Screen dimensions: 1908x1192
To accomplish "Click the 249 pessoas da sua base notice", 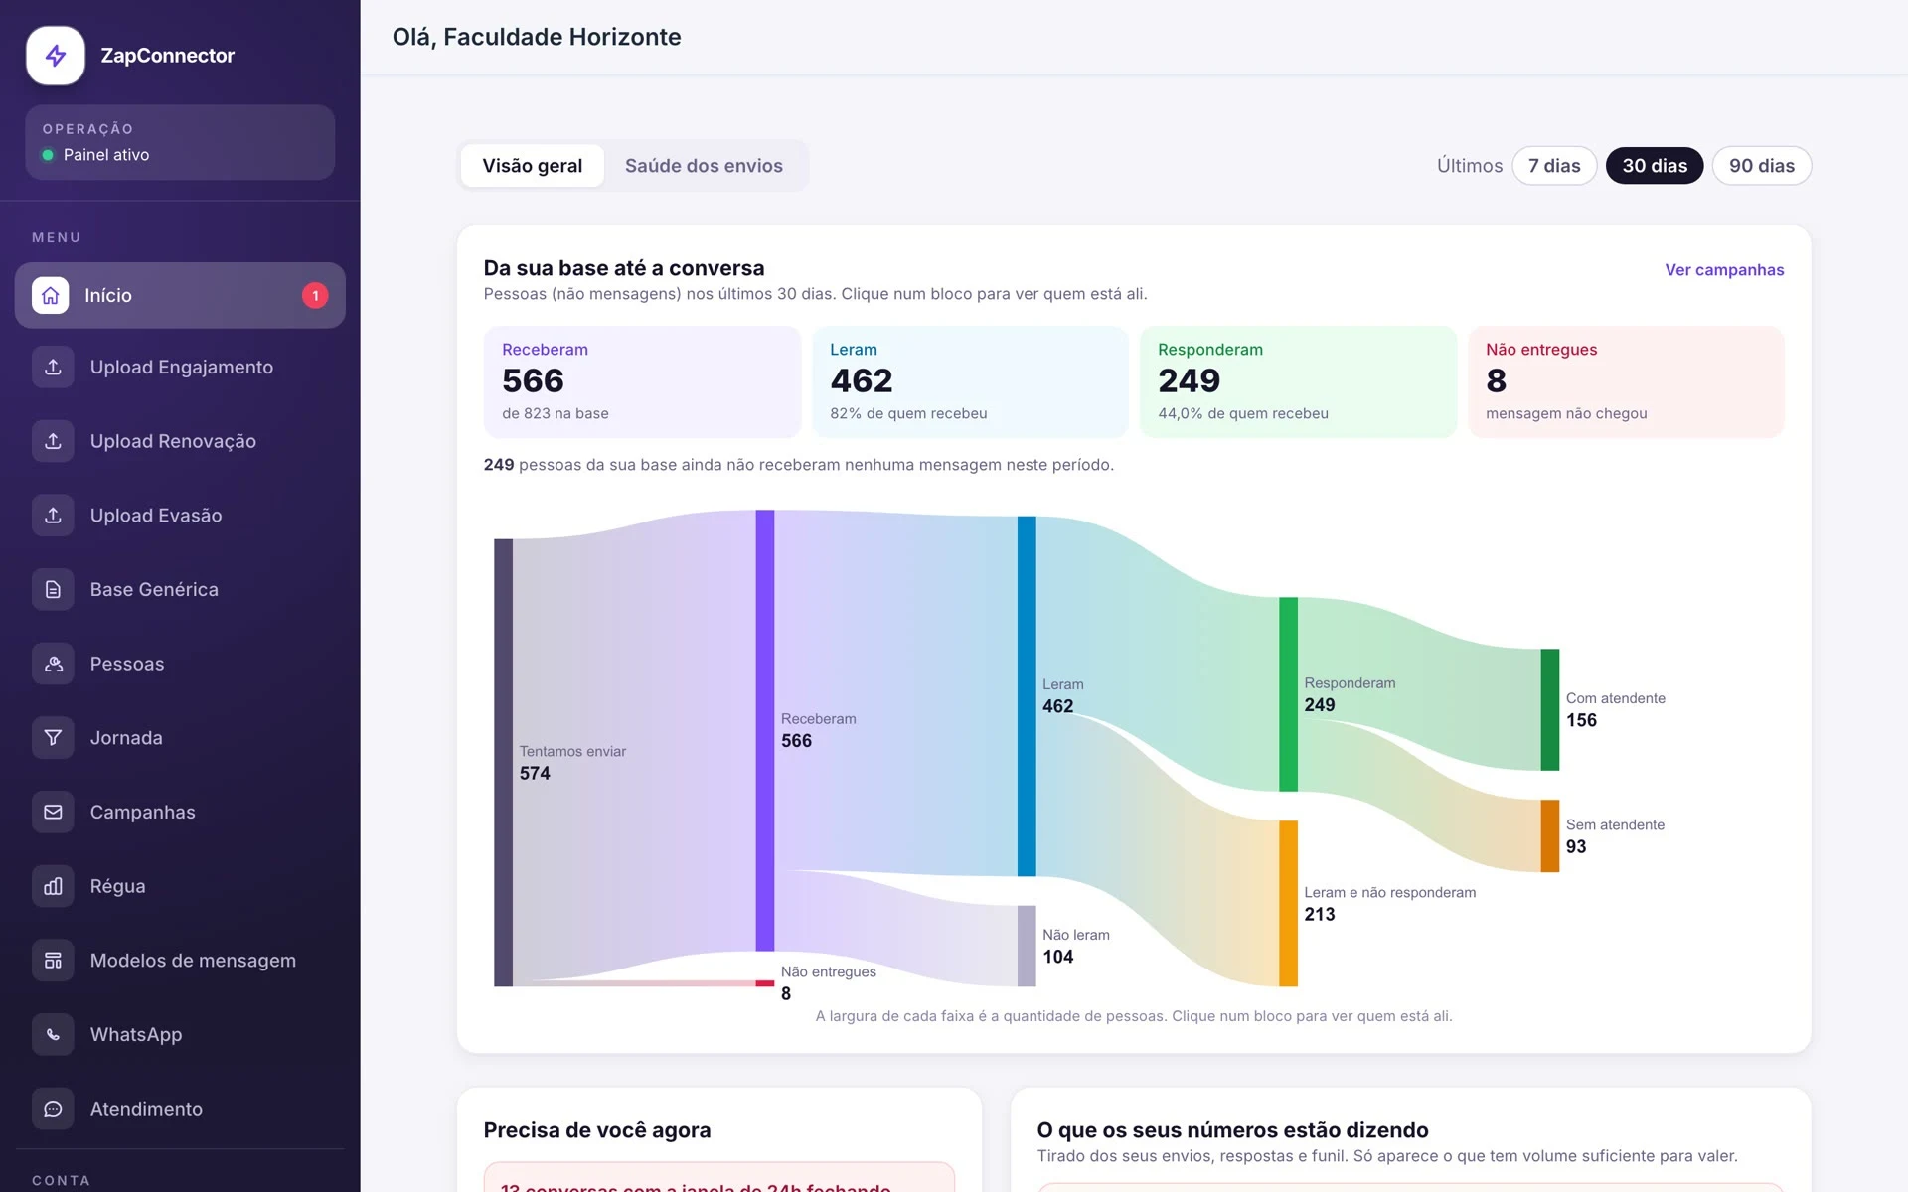I will [x=799, y=465].
